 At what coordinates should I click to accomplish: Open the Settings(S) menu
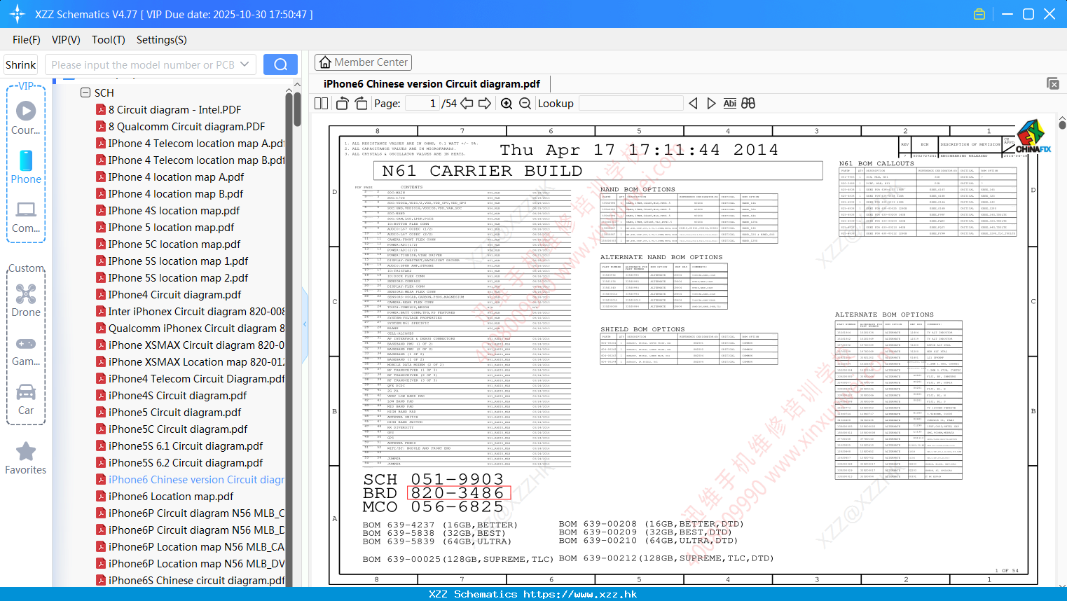pos(161,40)
